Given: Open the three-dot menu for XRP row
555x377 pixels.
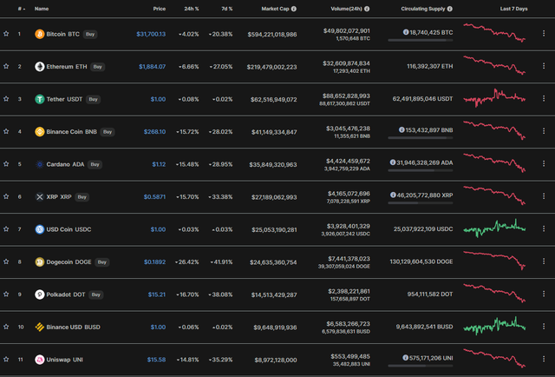Looking at the screenshot, I should [544, 196].
